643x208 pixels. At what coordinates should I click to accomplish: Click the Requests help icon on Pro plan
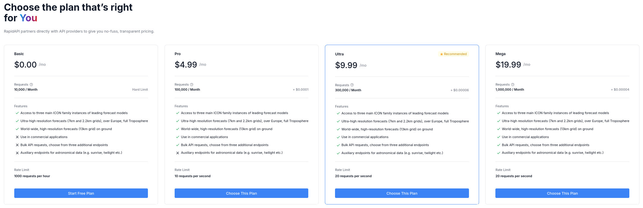coord(192,84)
